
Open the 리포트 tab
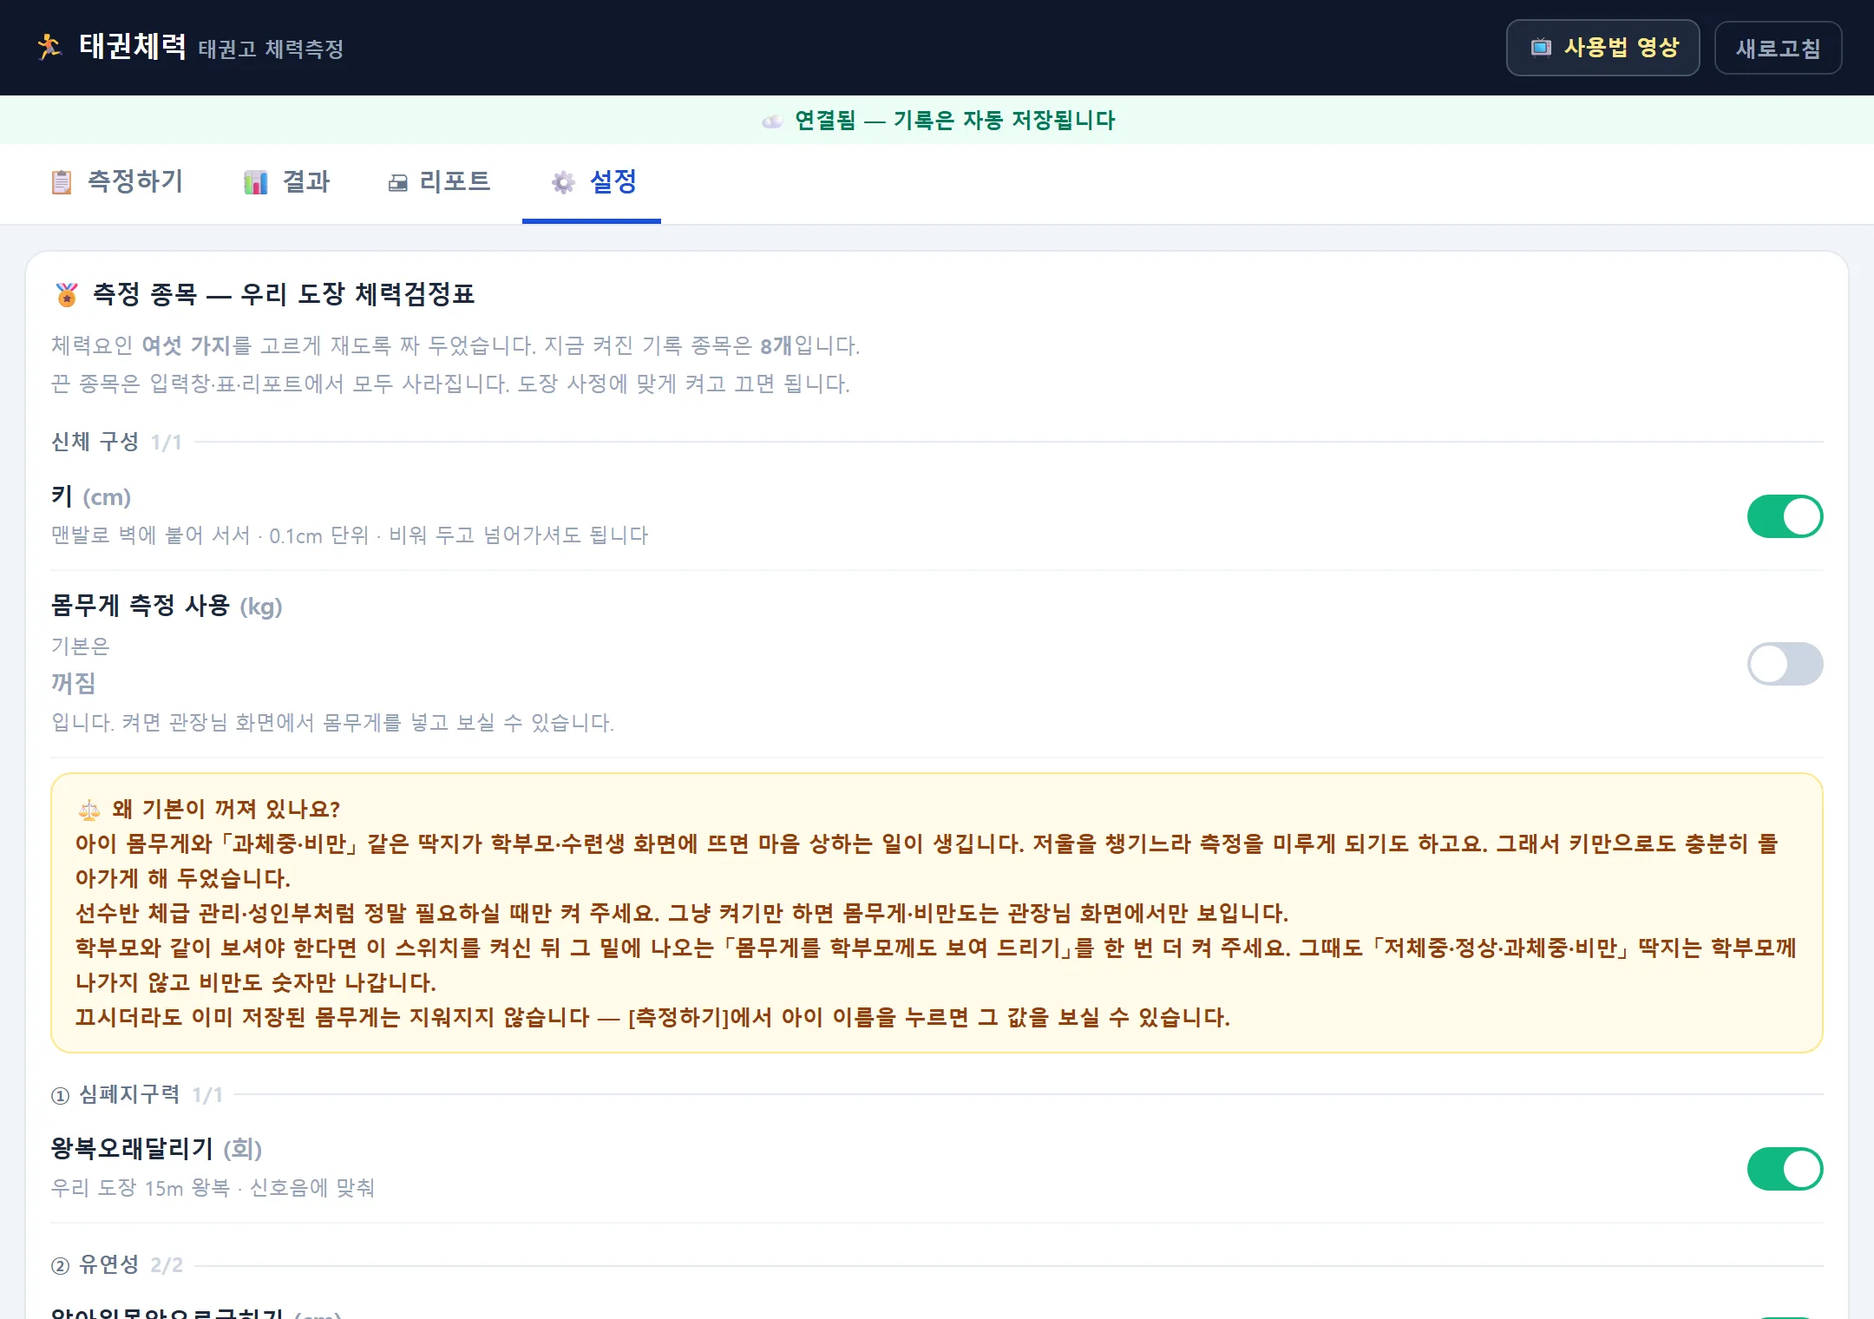pyautogui.click(x=439, y=182)
